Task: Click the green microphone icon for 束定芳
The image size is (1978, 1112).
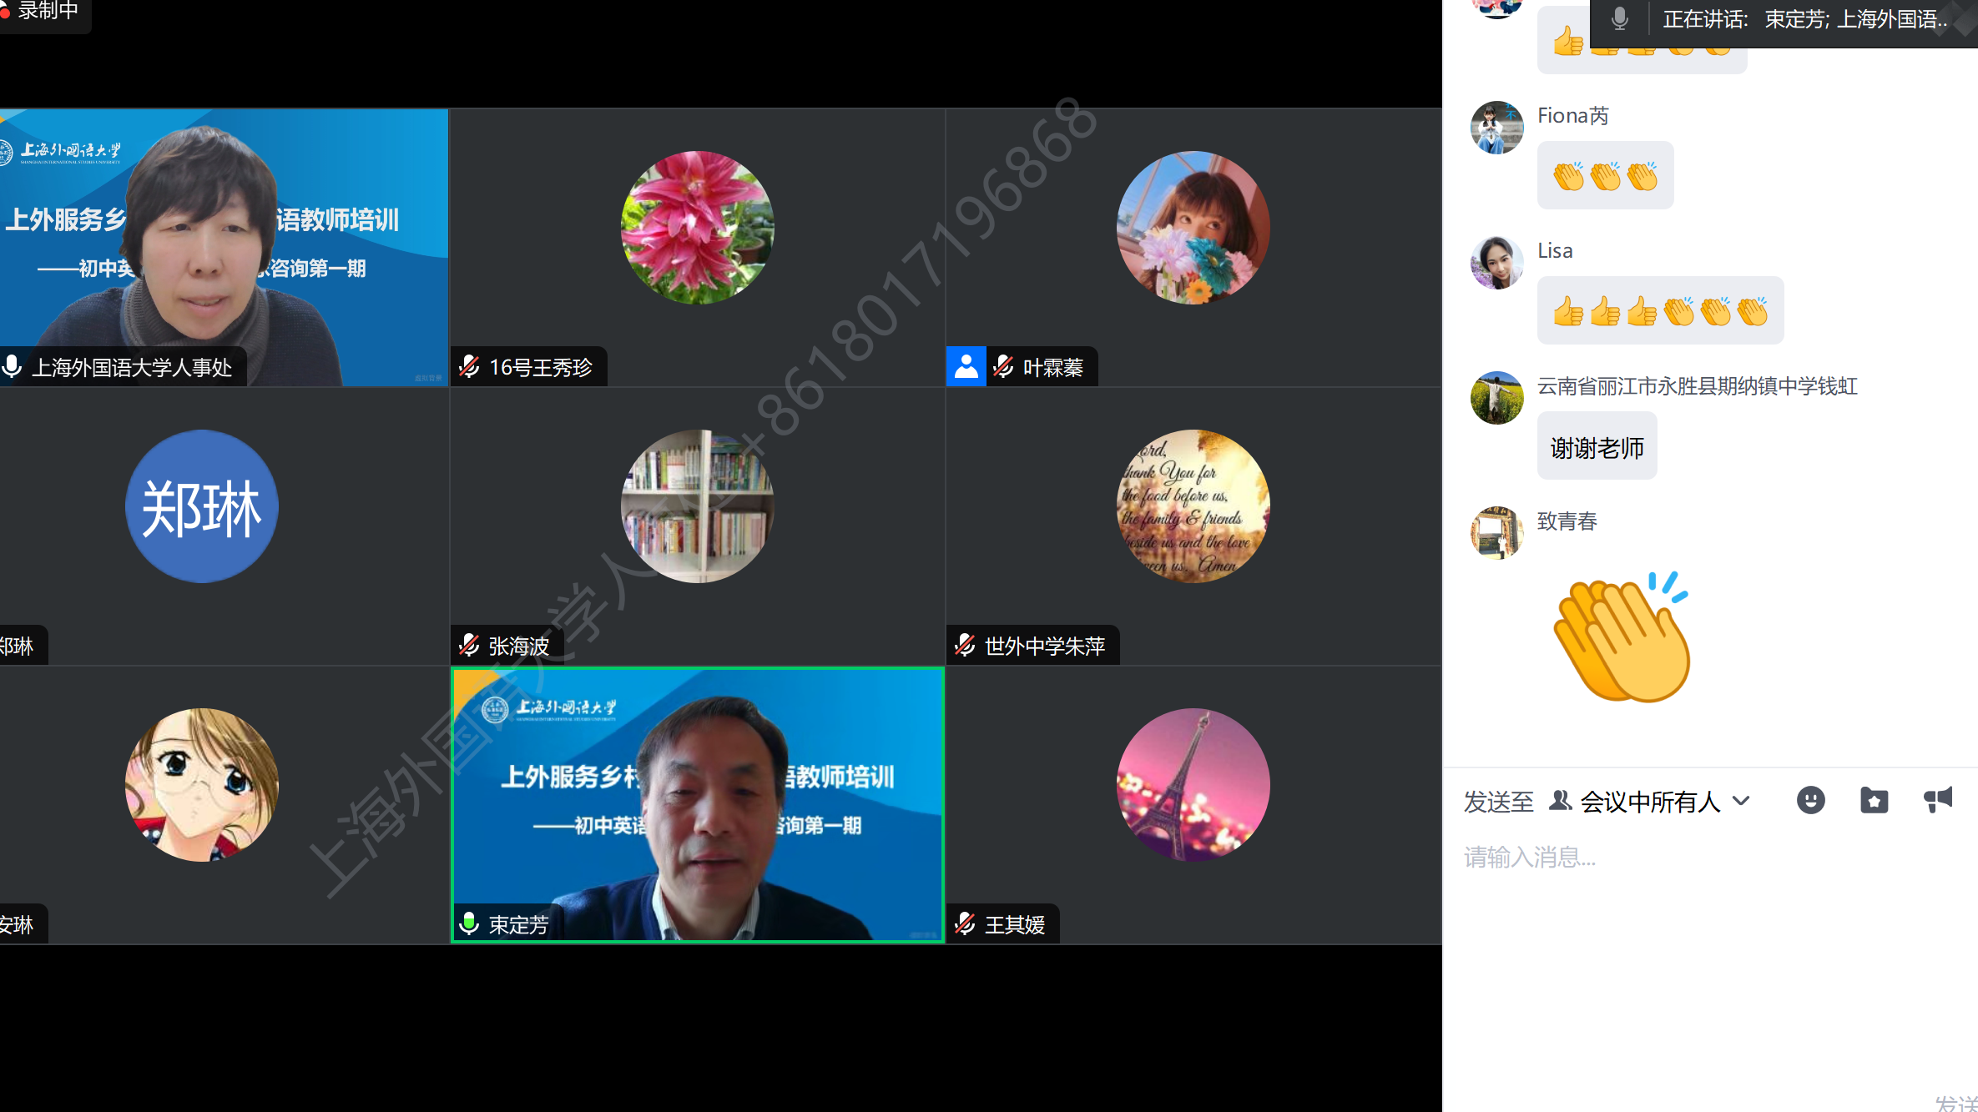Action: click(x=469, y=924)
